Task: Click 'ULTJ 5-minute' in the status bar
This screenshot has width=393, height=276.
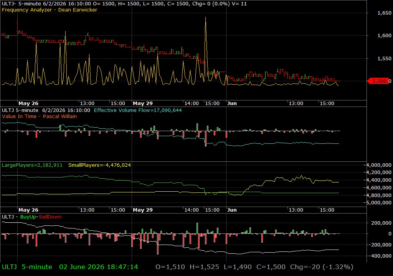Action: coord(27,267)
